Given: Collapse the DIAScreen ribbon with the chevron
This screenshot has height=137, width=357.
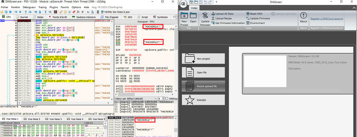Looking at the screenshot, I should pos(354,8).
